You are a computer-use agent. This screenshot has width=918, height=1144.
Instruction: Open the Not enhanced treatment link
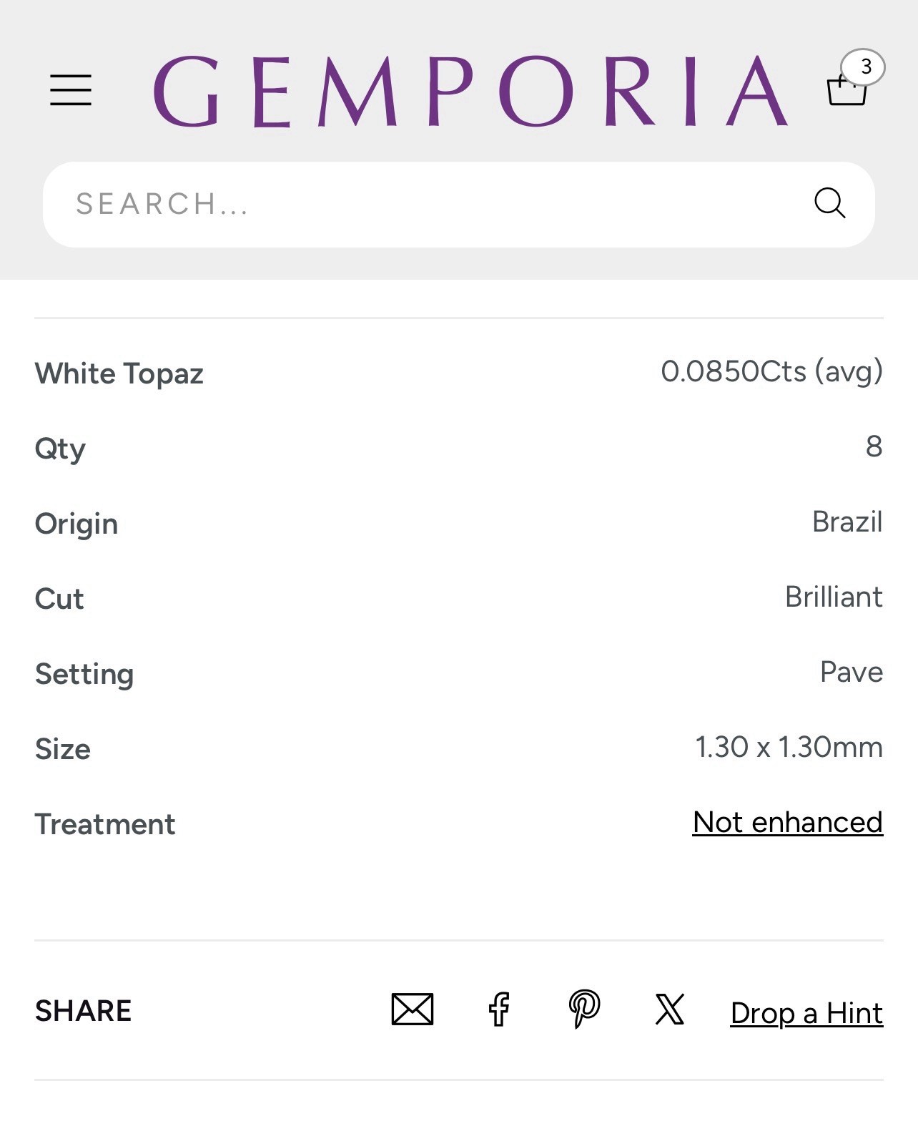click(x=788, y=822)
